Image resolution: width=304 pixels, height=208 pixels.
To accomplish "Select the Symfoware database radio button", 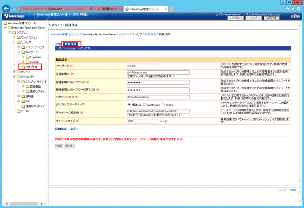I will pyautogui.click(x=144, y=105).
